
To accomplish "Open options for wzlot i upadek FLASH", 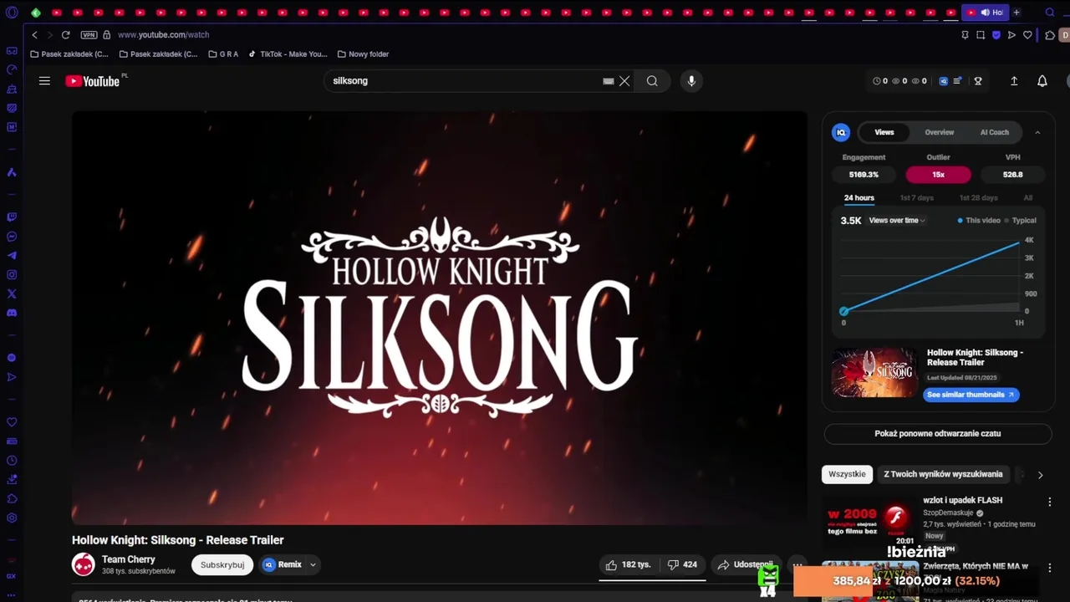I will point(1050,502).
